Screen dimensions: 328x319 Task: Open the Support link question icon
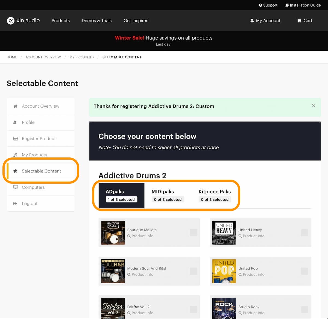click(x=260, y=5)
